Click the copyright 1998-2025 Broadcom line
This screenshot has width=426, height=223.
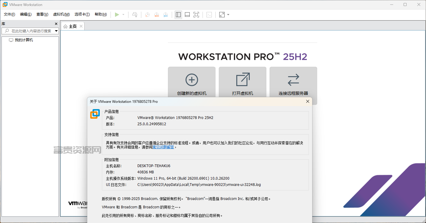click(x=186, y=198)
